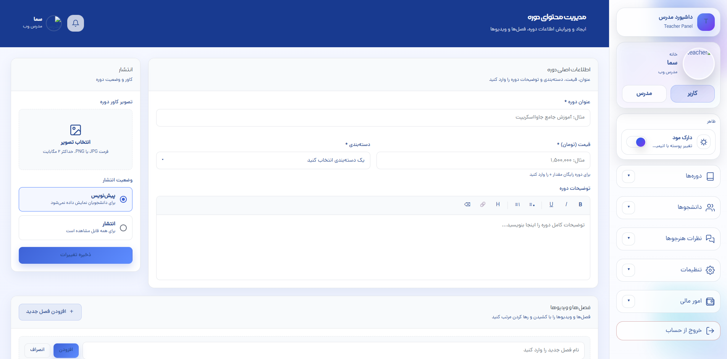Click the image upload icon in cover area
Screen dimensions: 727x359
(x=76, y=130)
